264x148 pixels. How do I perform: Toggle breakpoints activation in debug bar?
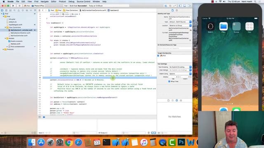pyautogui.click(x=44, y=117)
